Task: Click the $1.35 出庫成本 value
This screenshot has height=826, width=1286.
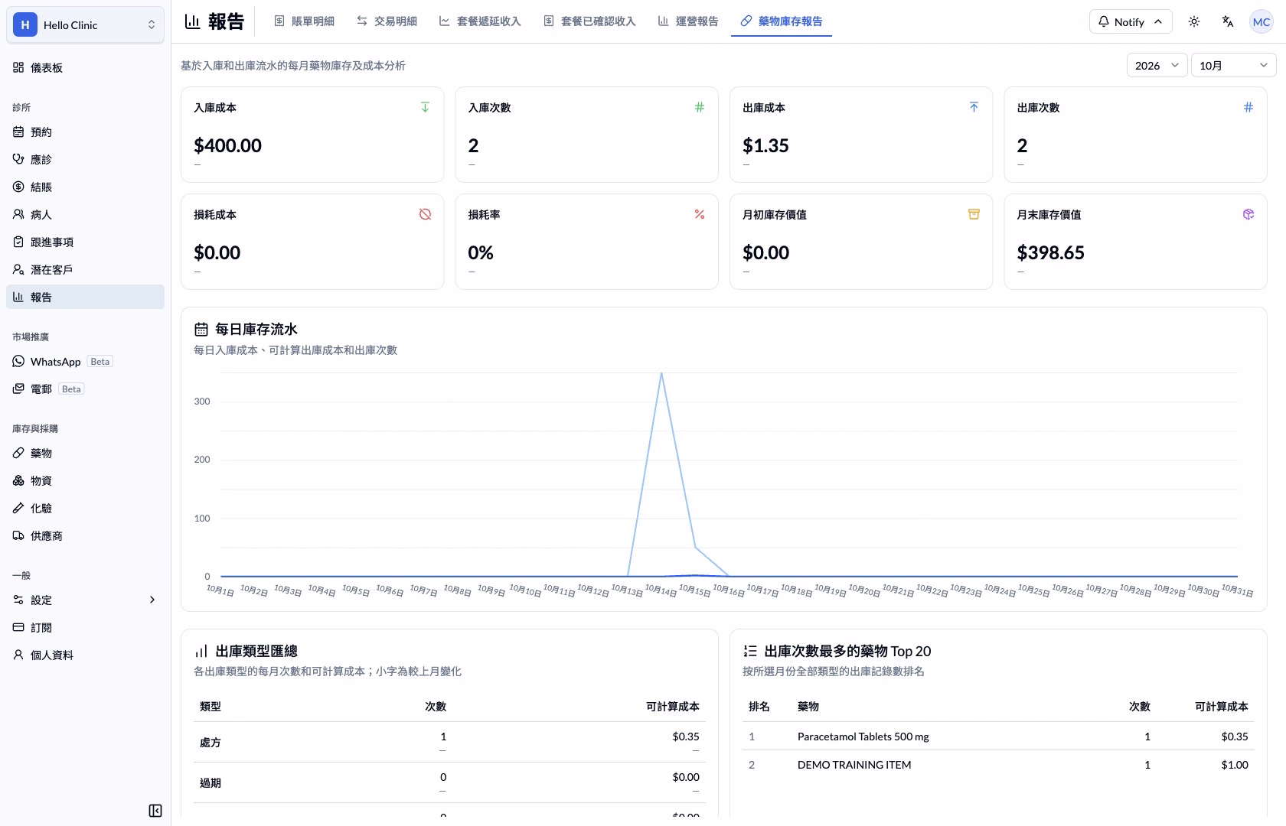Action: [765, 145]
